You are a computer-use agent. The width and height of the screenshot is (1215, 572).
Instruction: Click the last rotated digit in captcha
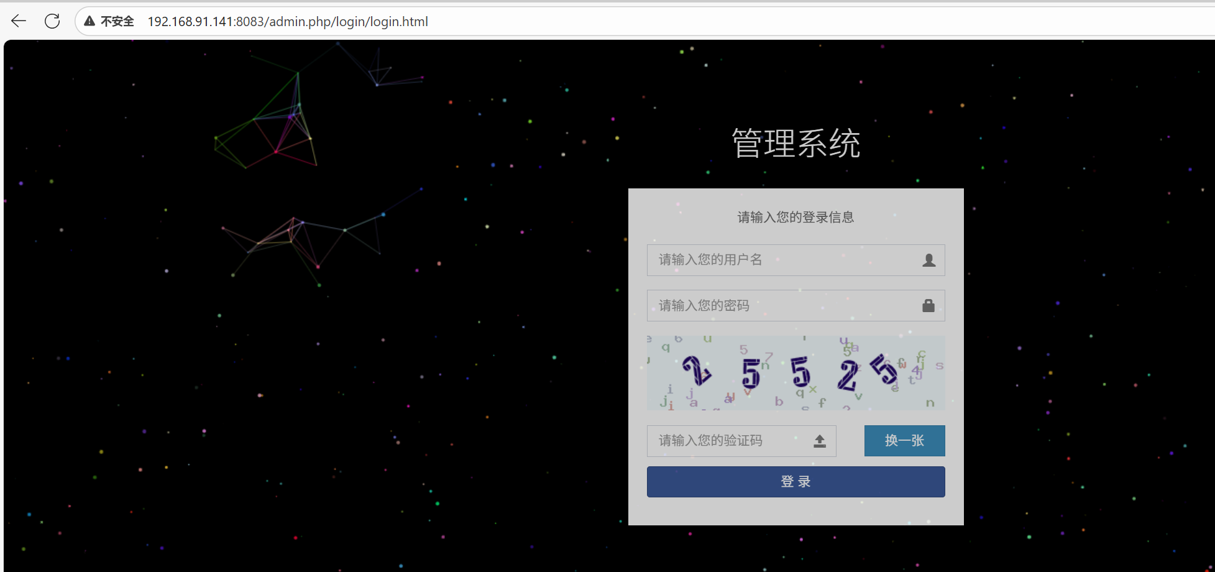point(883,369)
